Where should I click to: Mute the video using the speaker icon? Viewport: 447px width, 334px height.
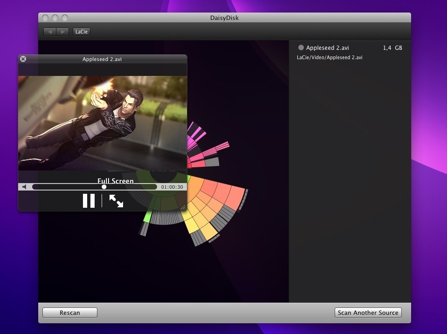[x=25, y=187]
